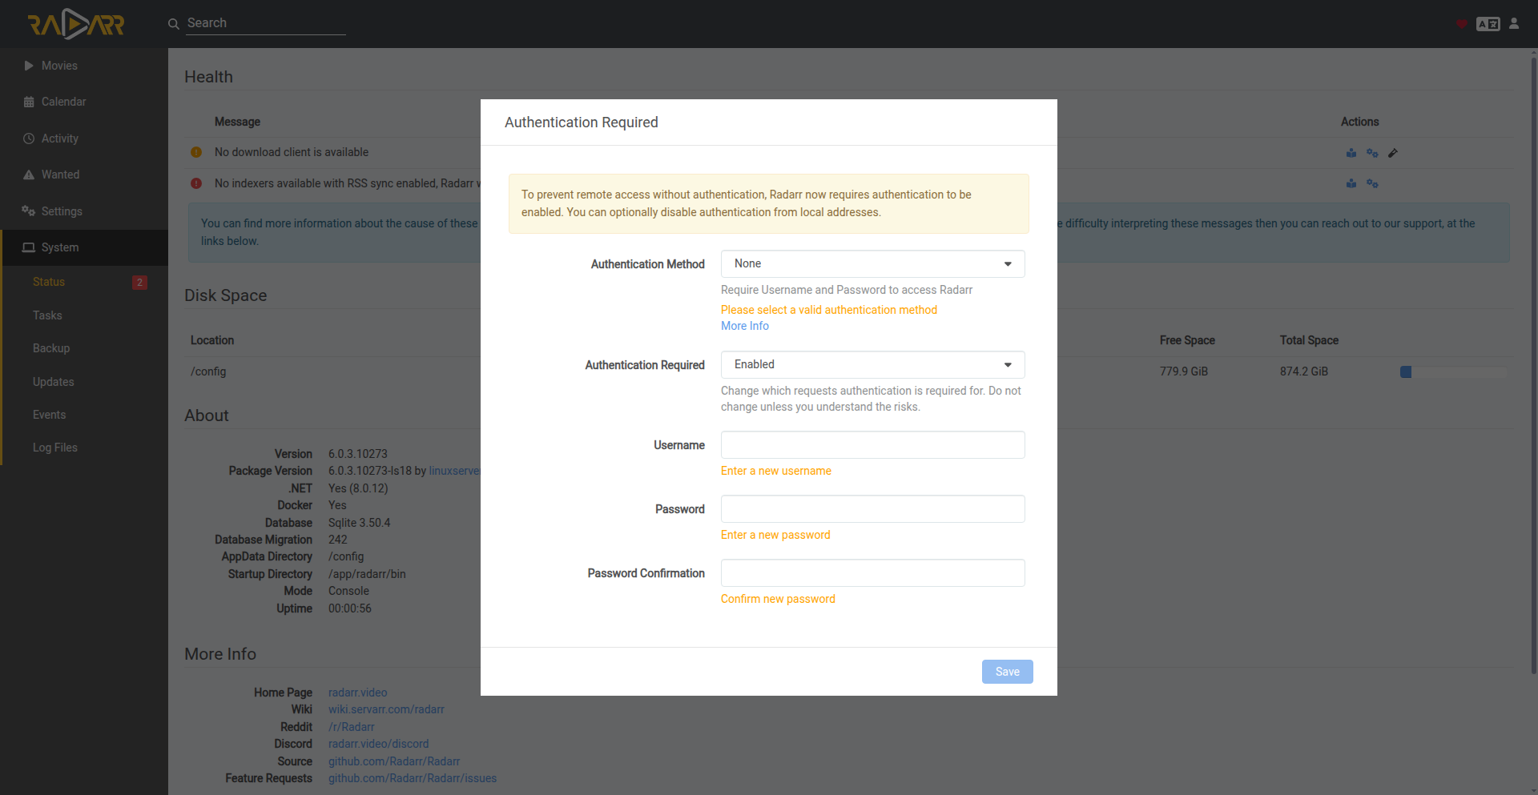Click into the Password Confirmation field
Viewport: 1538px width, 795px height.
(872, 573)
